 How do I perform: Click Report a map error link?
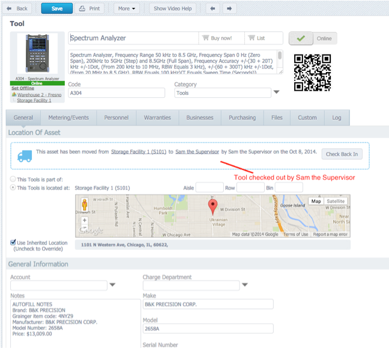330,234
